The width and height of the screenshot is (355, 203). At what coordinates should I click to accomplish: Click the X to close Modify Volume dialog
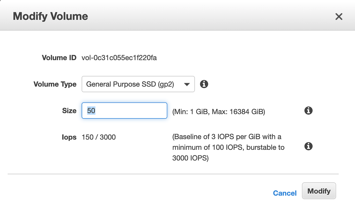point(338,17)
